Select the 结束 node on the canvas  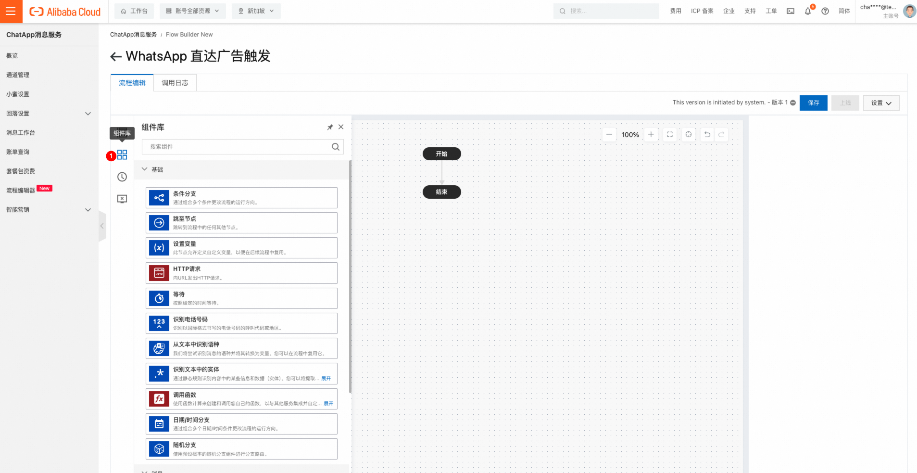[x=442, y=192]
